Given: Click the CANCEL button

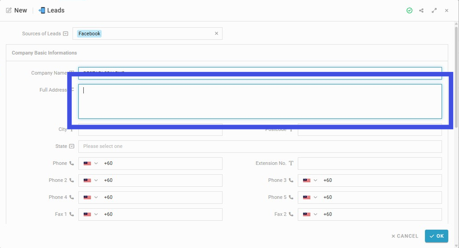Looking at the screenshot, I should pyautogui.click(x=405, y=236).
